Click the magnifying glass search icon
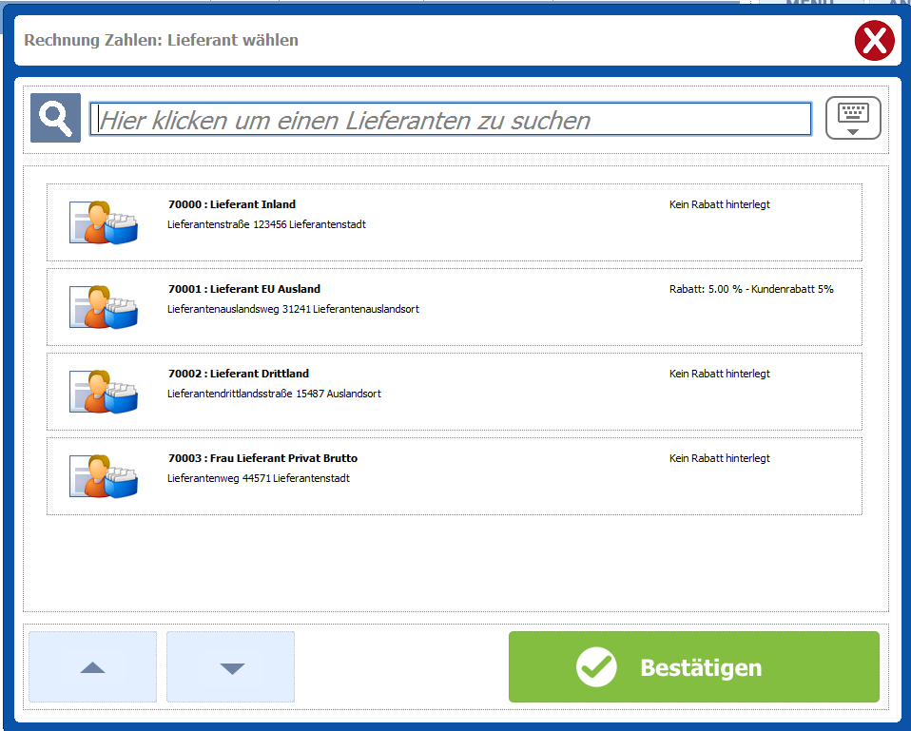This screenshot has height=731, width=911. (55, 119)
